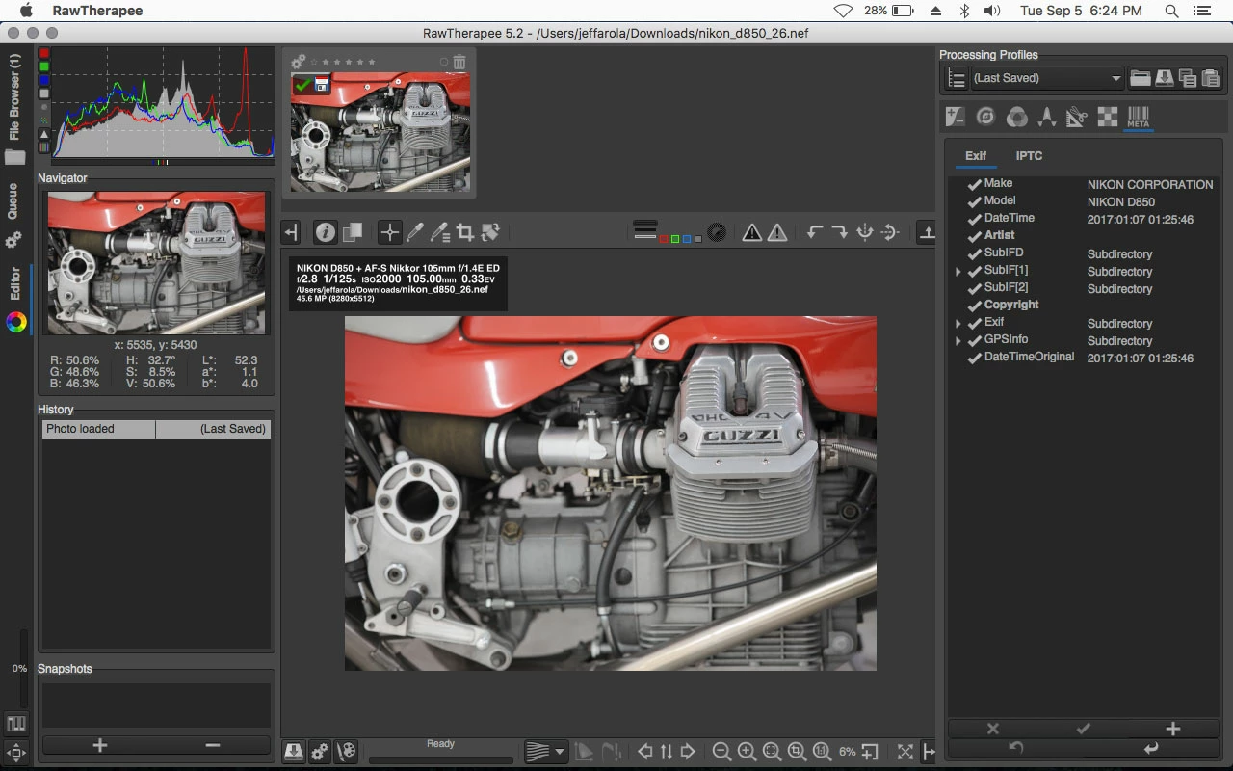Viewport: 1233px width, 771px height.
Task: Open the Transform tab with scissors icon
Action: [1077, 117]
